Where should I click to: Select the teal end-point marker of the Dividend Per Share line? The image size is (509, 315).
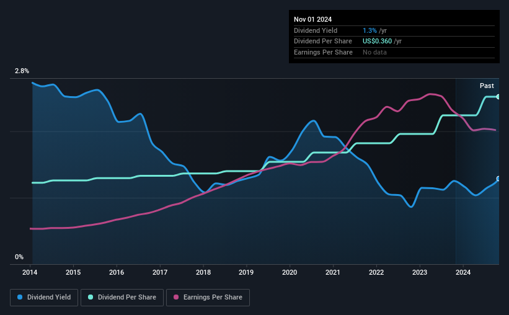[x=498, y=97]
